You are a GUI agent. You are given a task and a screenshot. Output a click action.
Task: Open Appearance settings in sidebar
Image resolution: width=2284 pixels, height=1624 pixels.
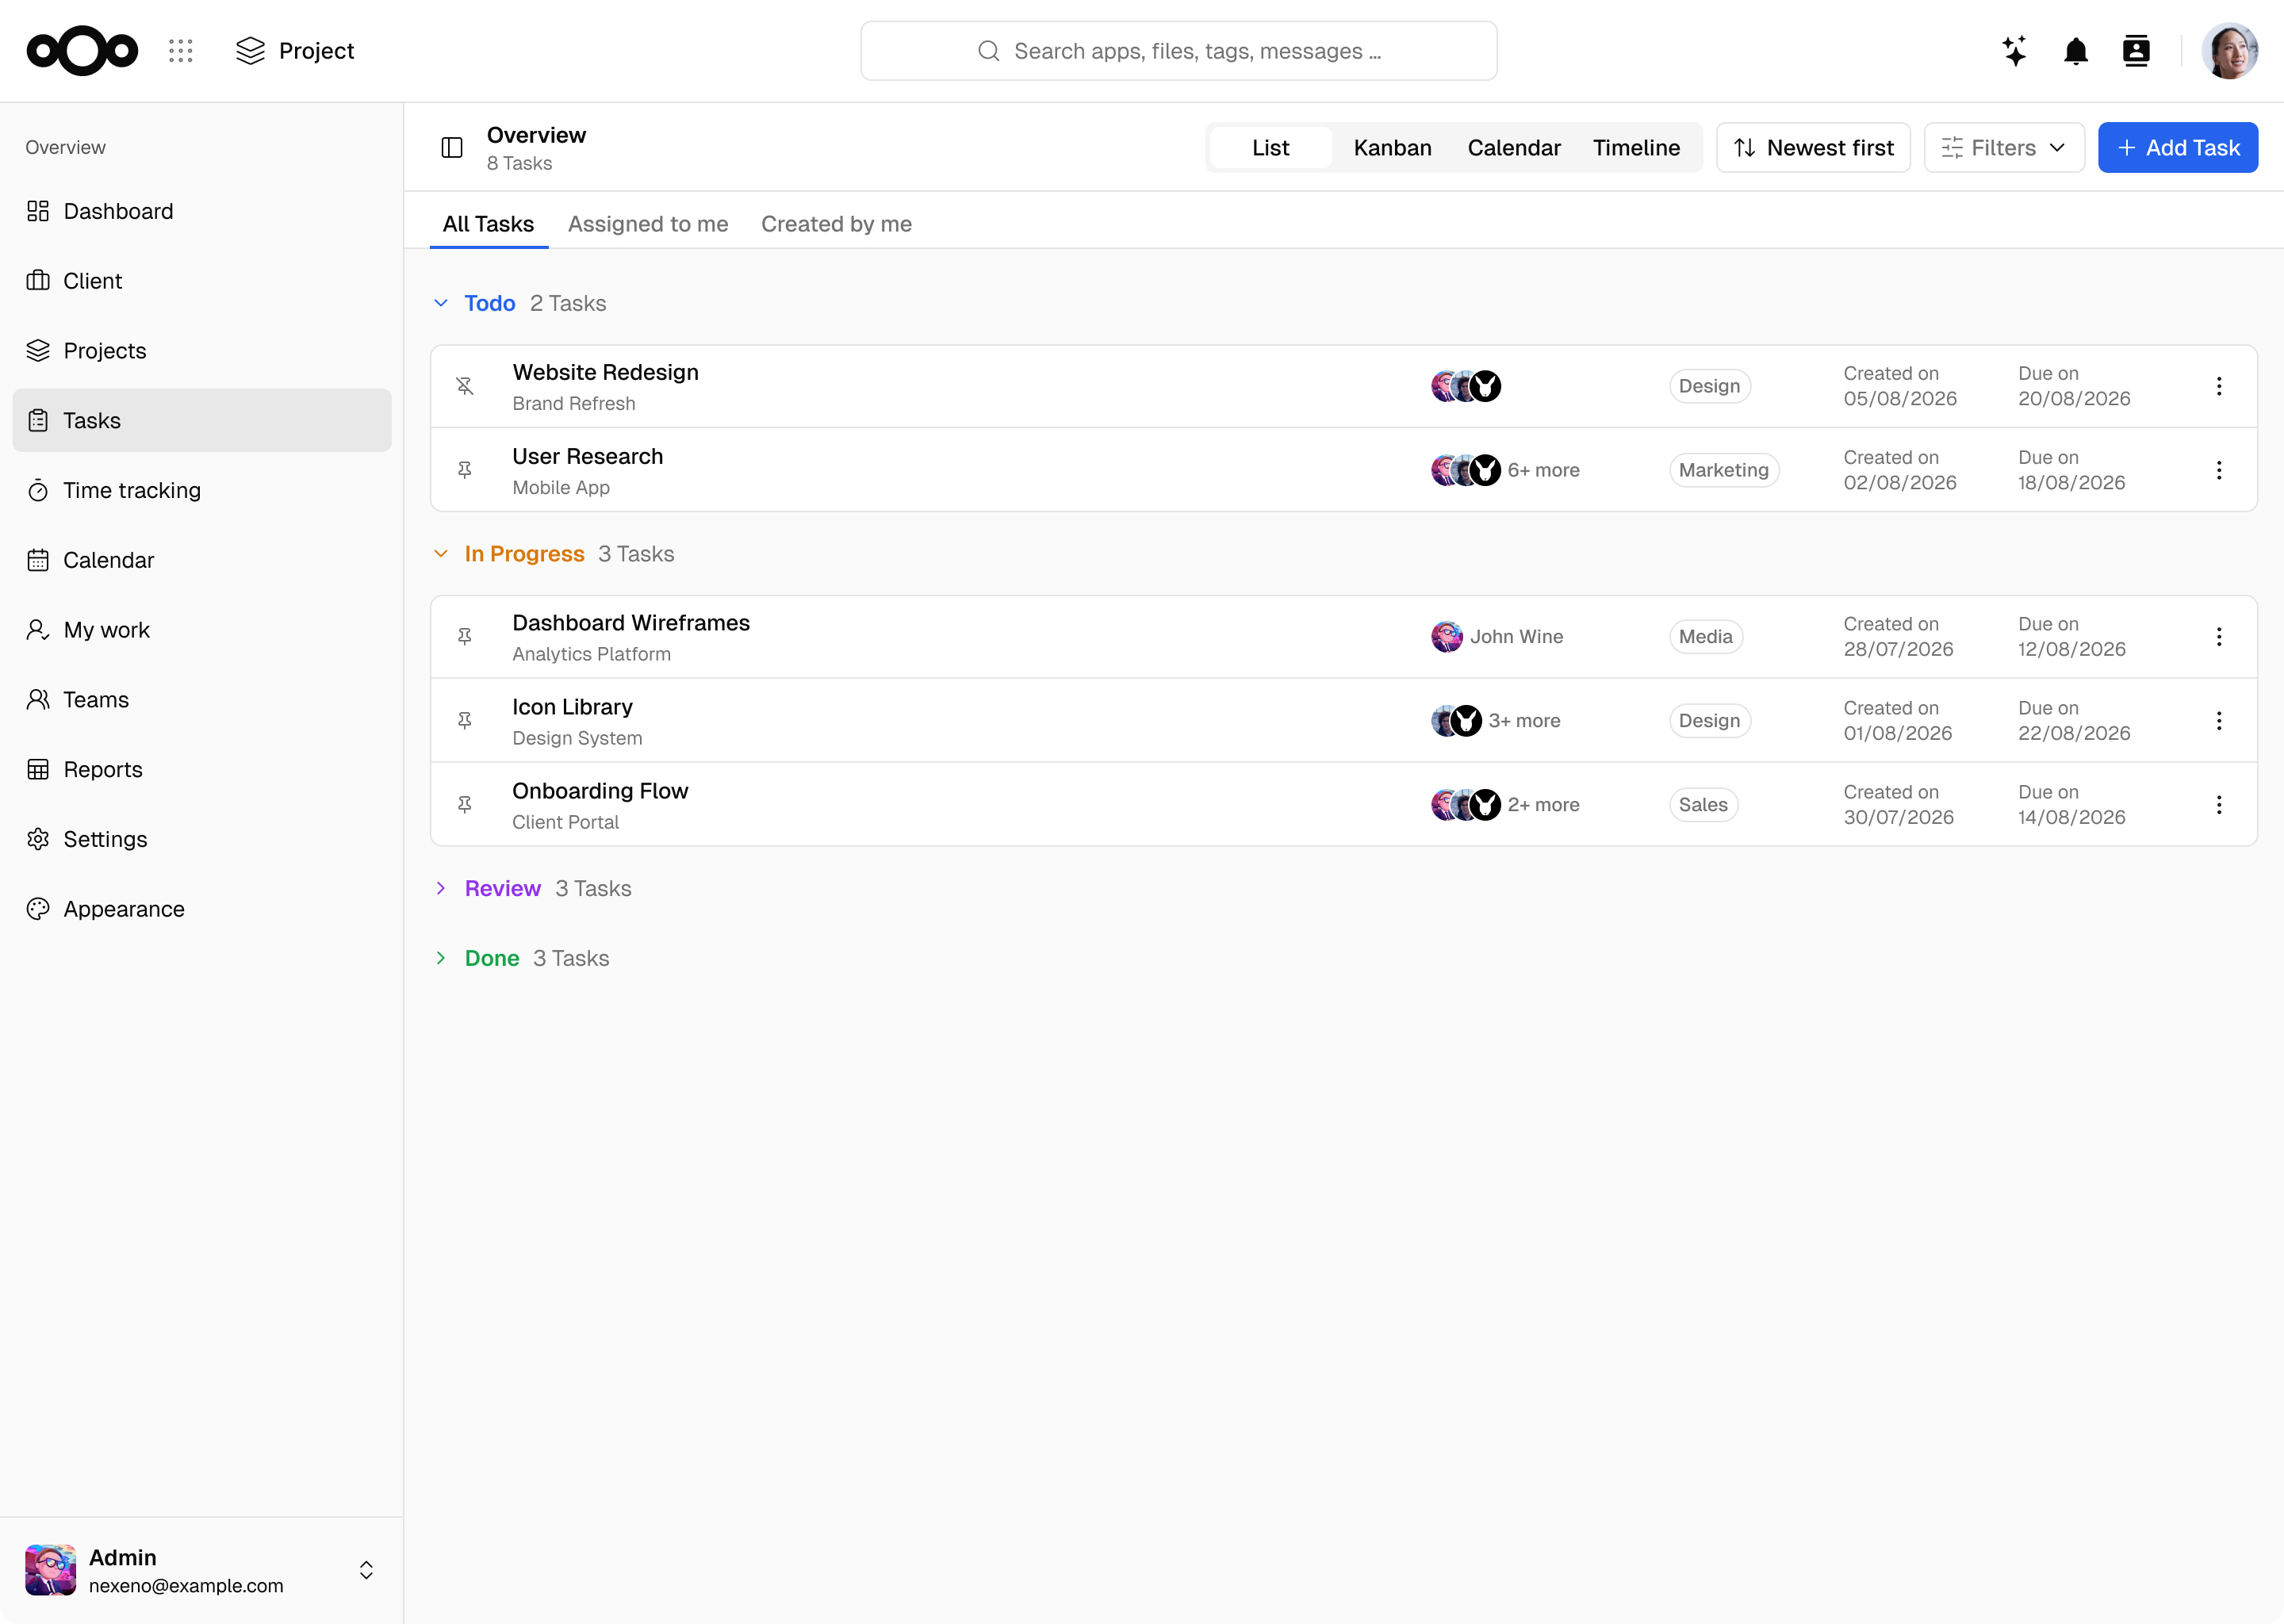202,909
